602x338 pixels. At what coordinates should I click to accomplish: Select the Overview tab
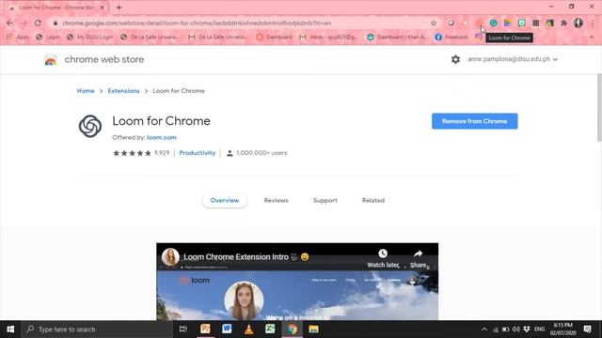pos(225,200)
